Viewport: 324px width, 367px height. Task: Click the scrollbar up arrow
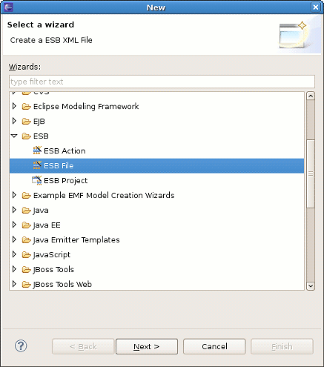[311, 96]
